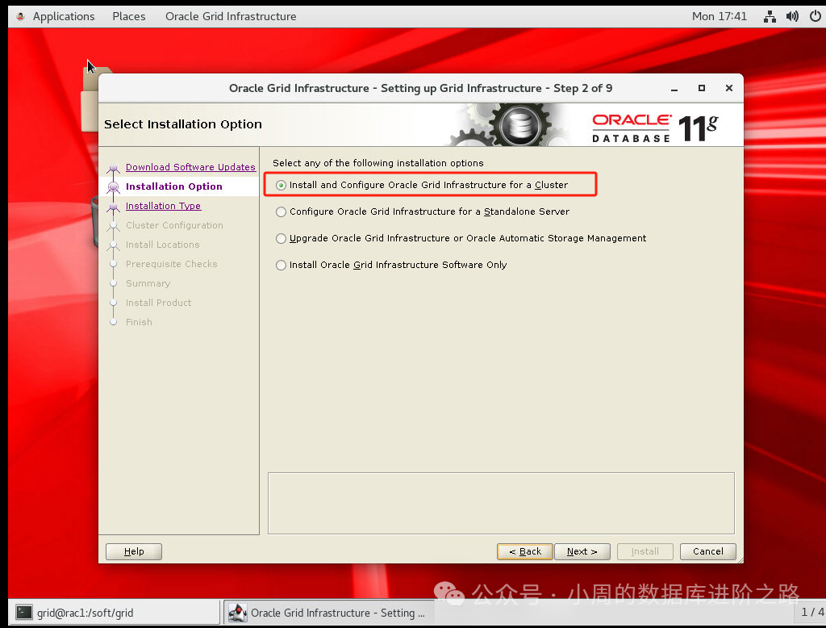Viewport: 826px width, 628px height.
Task: Click the volume speaker icon in top panel
Action: (792, 16)
